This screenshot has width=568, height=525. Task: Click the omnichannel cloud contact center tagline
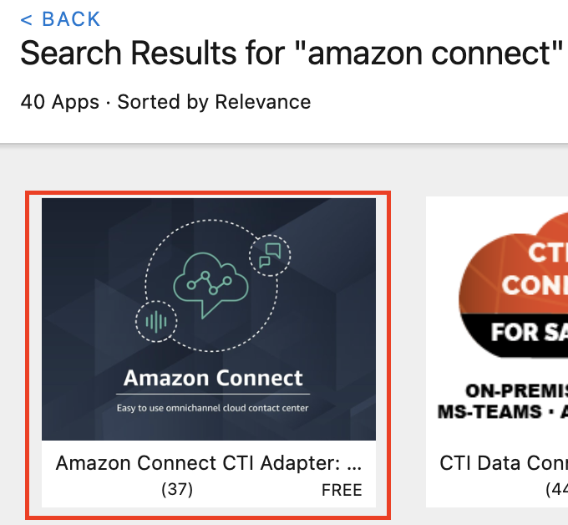click(x=213, y=408)
